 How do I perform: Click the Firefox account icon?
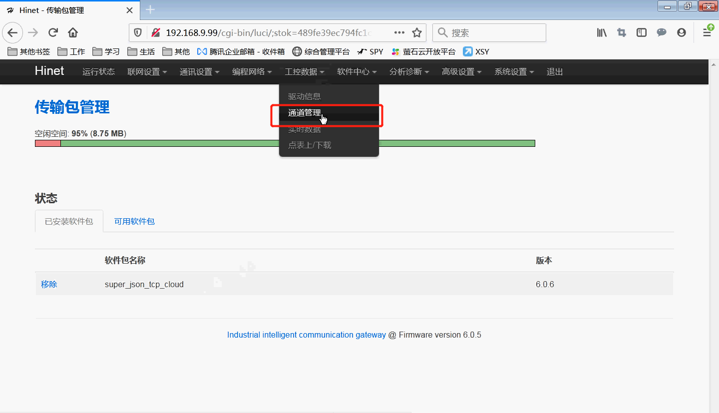coord(681,32)
